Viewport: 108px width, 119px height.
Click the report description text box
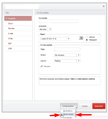(x=70, y=81)
